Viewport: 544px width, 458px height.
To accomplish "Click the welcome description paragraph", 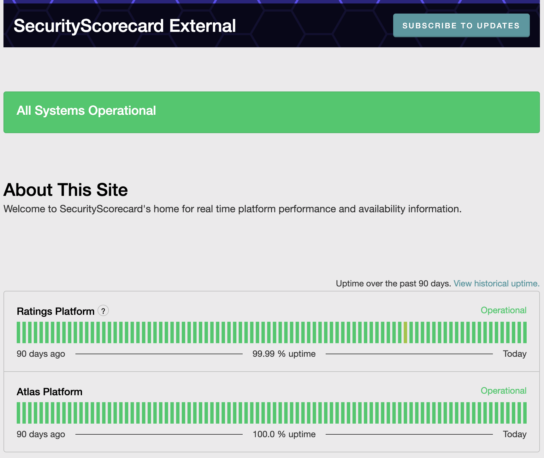I will [x=233, y=209].
